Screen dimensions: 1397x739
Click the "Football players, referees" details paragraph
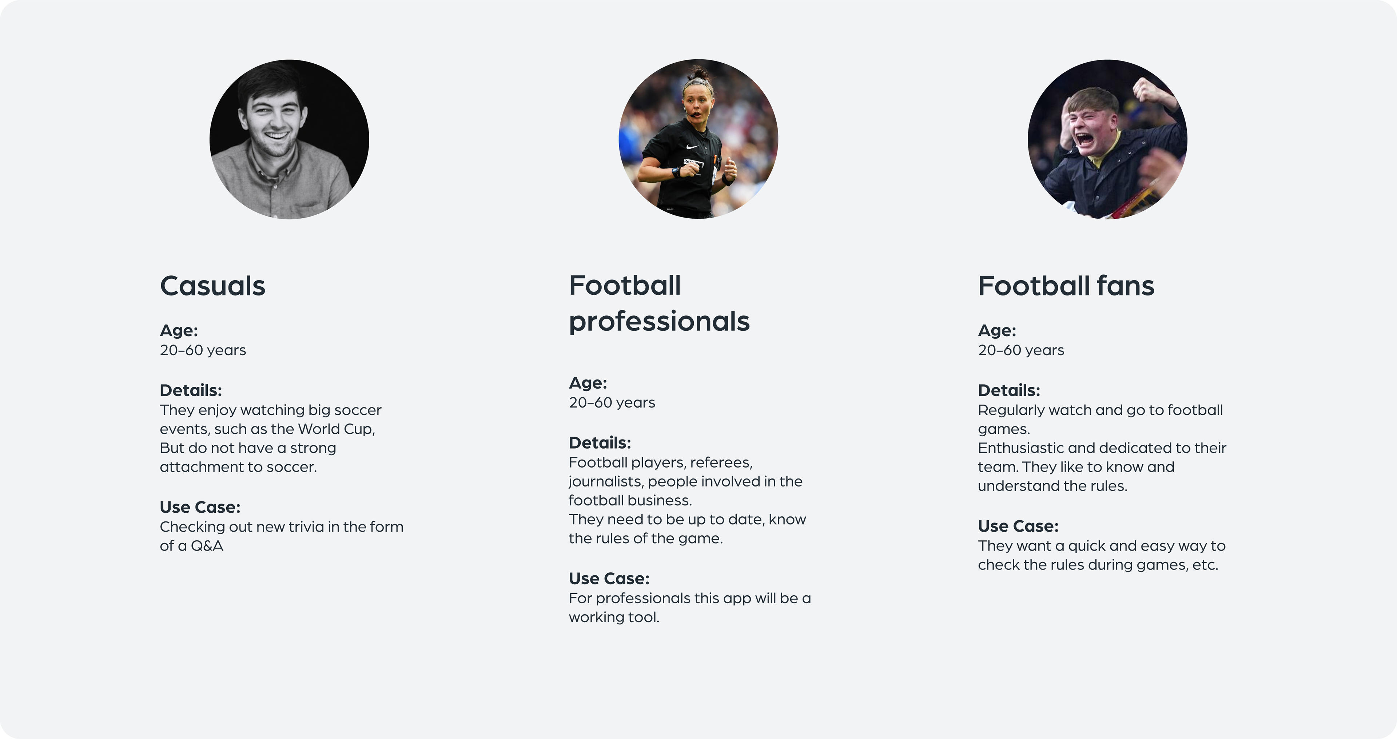[687, 500]
